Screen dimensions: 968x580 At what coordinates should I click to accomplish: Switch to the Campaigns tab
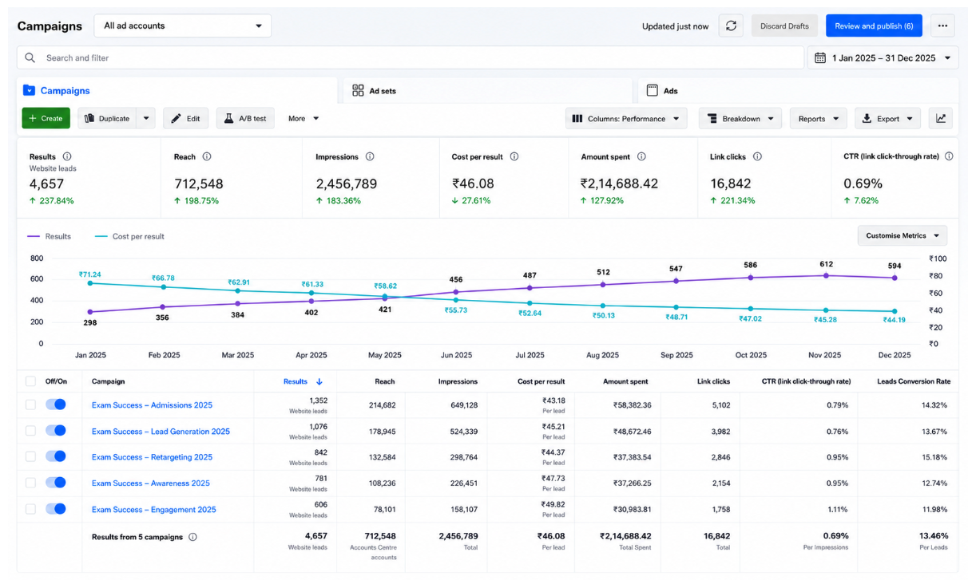177,90
